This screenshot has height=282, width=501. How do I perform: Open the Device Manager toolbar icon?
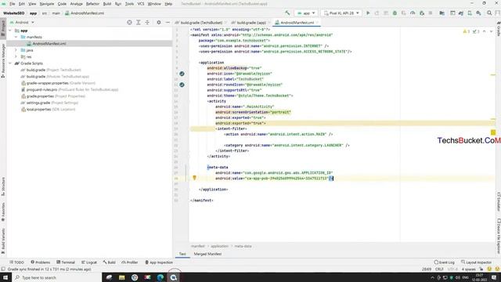pos(470,13)
